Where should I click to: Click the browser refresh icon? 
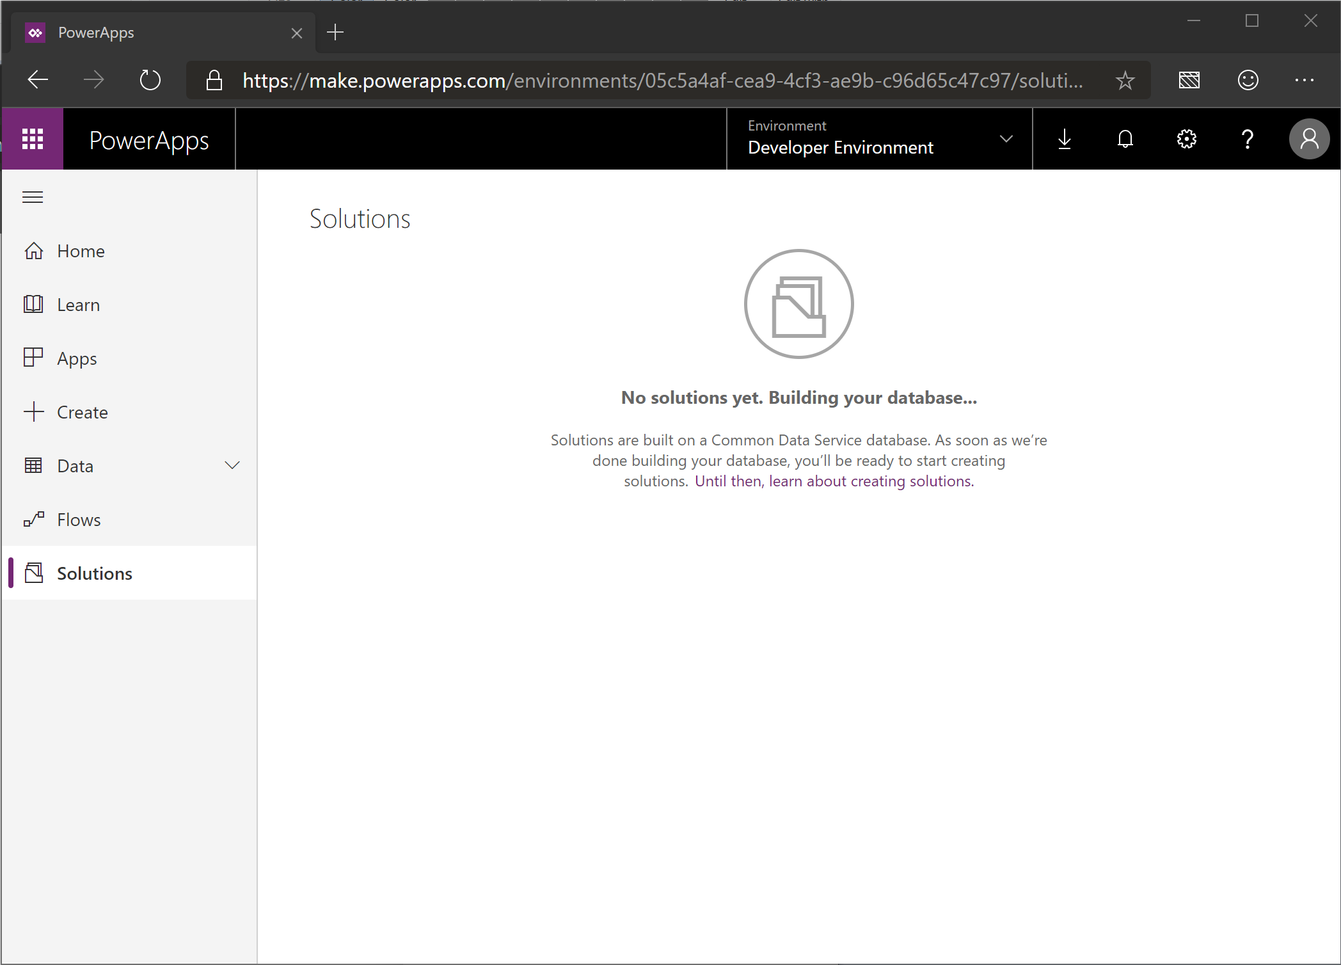pos(150,79)
